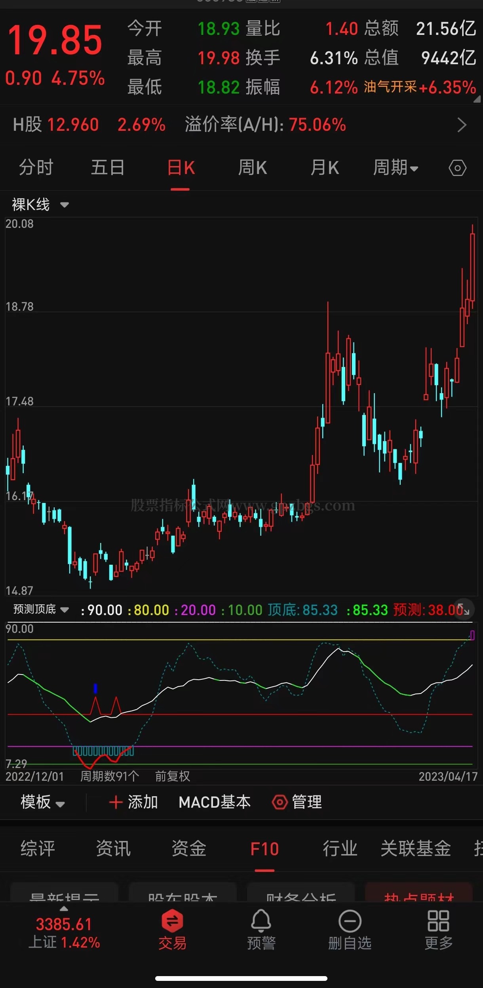
Task: Open the hexagon chart settings icon
Action: click(457, 168)
